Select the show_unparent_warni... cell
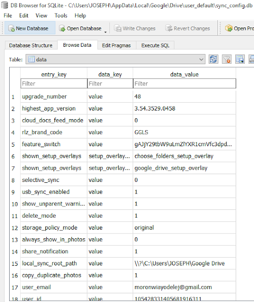254x302 pixels. coord(54,204)
